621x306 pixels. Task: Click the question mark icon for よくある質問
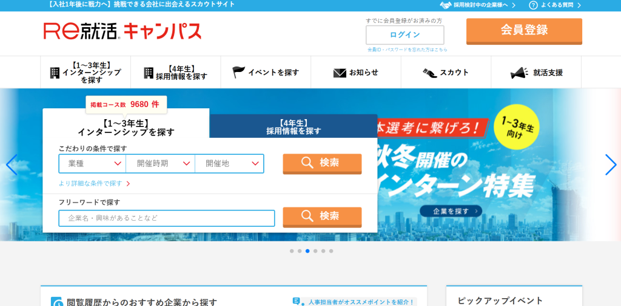534,5
